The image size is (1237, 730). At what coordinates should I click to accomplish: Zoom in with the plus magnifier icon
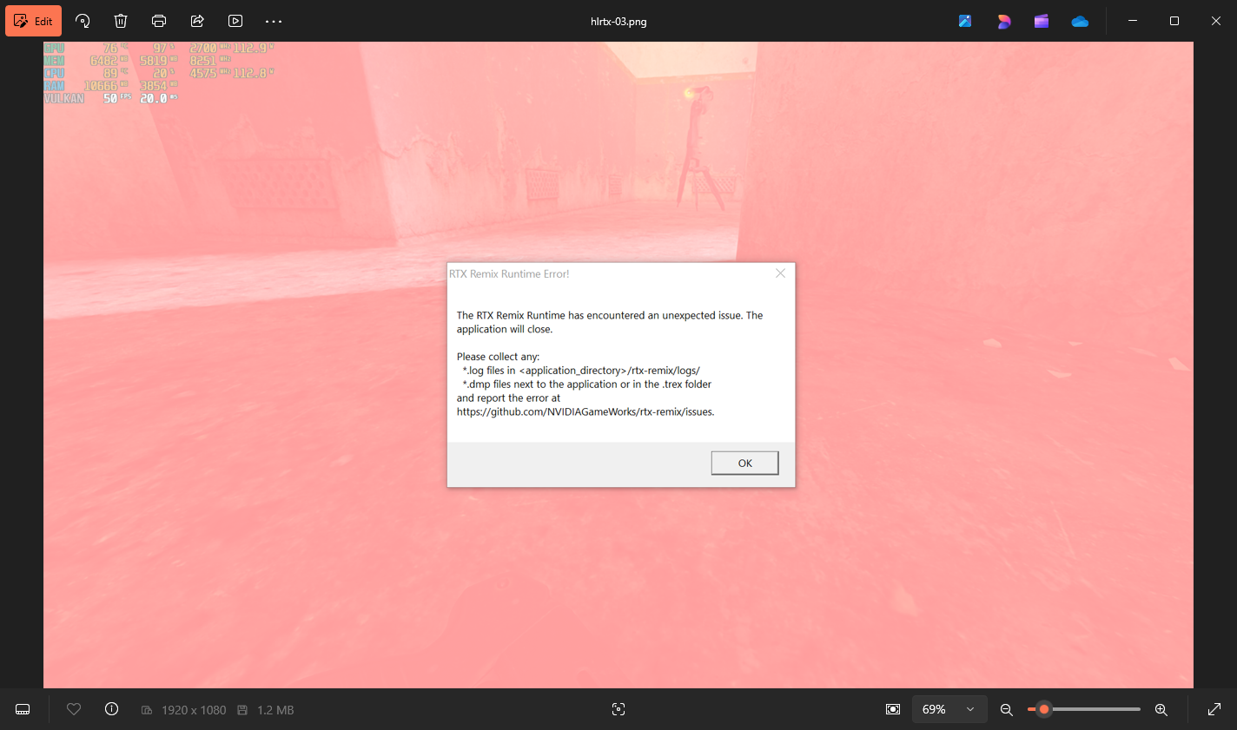point(1161,709)
